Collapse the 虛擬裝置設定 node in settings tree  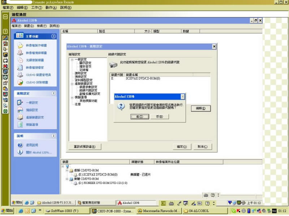72,84
